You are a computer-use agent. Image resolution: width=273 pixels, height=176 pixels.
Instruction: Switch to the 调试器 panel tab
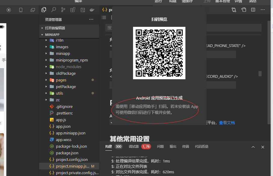[x=134, y=146]
